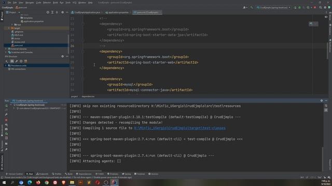Viewport: 332px width, 186px height.
Task: Open the File menu
Action: coord(9,3)
